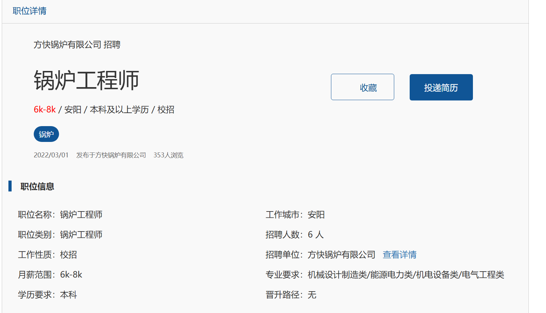Click the 353人浏览 view count
This screenshot has width=546, height=313.
[x=168, y=155]
